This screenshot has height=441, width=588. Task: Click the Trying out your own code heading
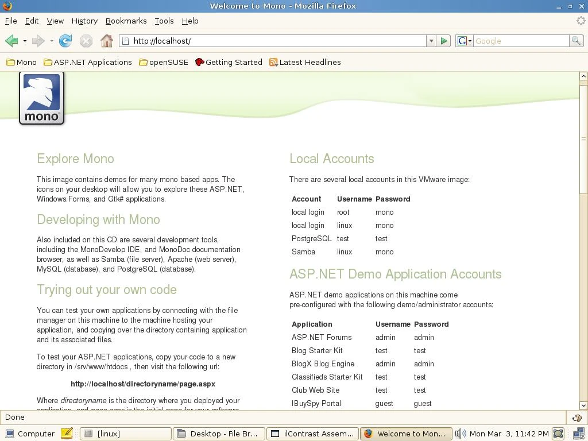[107, 289]
